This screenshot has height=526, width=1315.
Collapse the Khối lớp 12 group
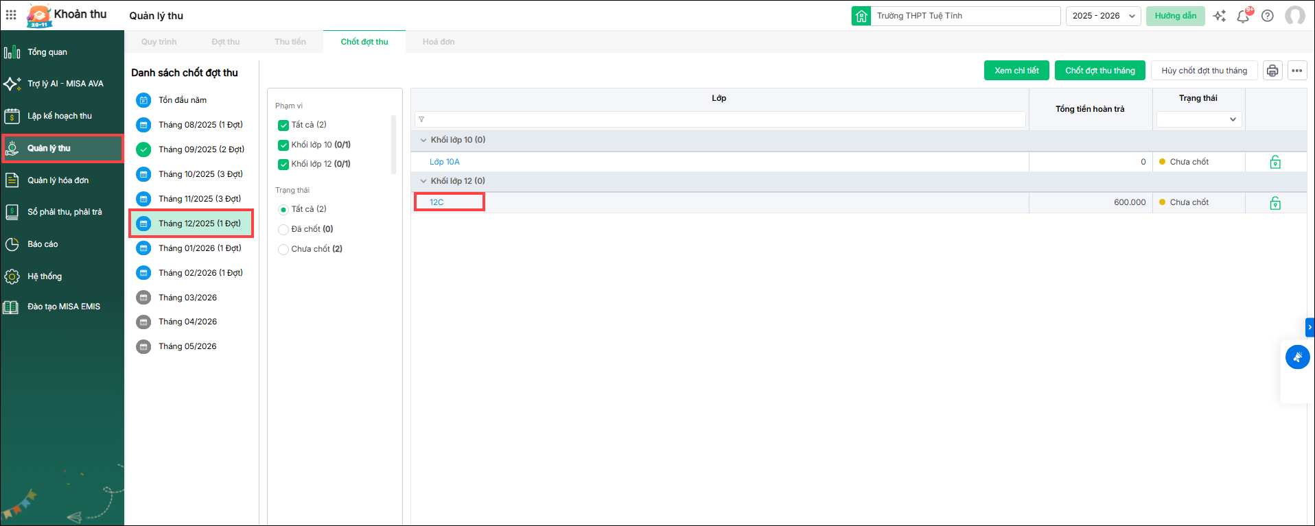tap(423, 181)
